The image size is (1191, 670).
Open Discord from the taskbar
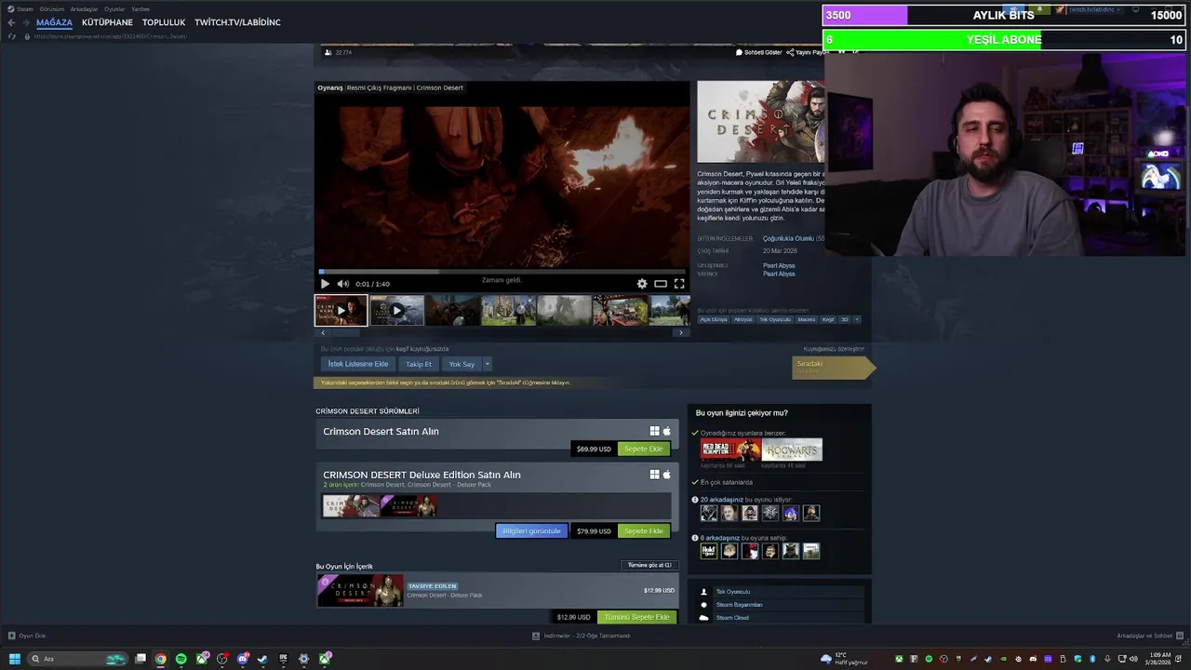[243, 659]
